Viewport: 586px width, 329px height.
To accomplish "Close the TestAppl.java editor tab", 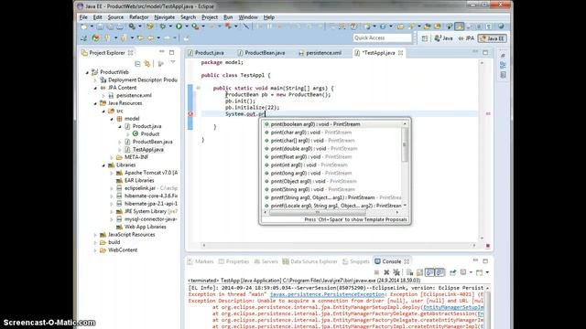I will pyautogui.click(x=401, y=53).
